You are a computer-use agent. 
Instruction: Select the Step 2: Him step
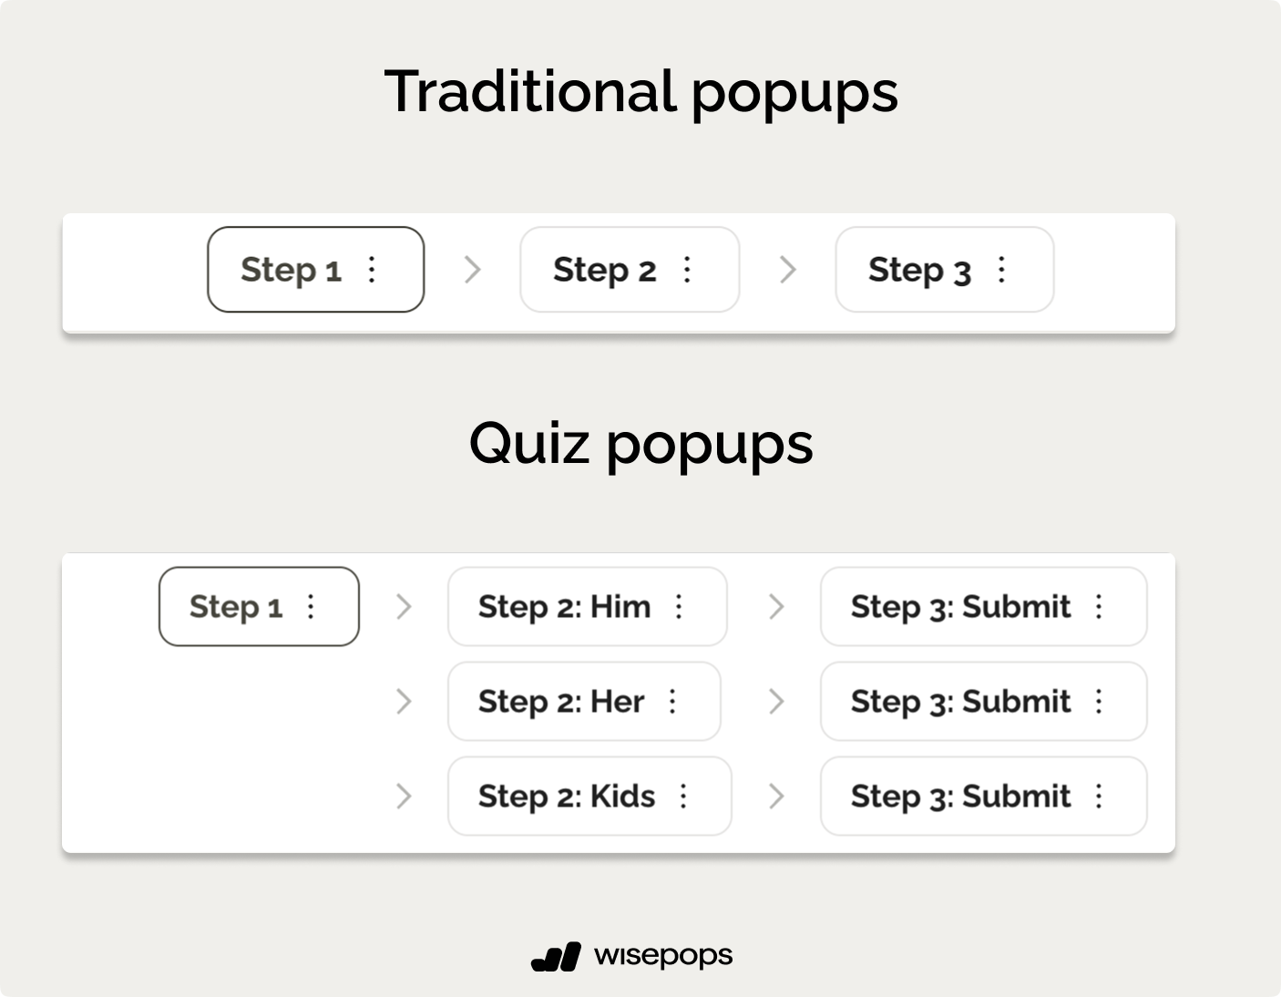(565, 607)
